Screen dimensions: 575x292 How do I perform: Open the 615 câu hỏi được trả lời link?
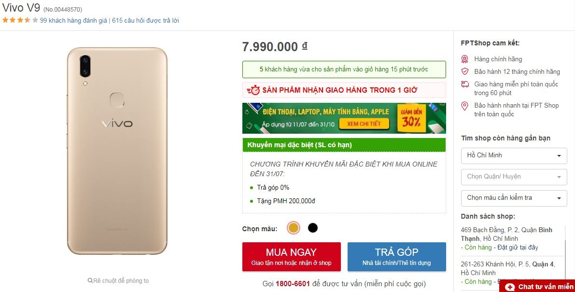click(x=145, y=20)
